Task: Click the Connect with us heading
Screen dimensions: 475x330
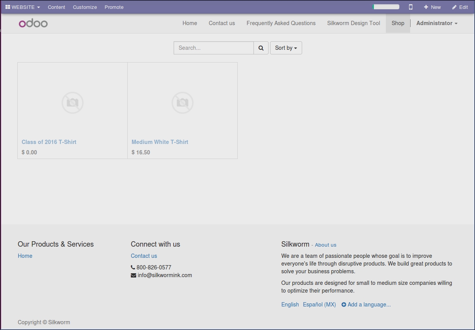Action: pyautogui.click(x=156, y=244)
